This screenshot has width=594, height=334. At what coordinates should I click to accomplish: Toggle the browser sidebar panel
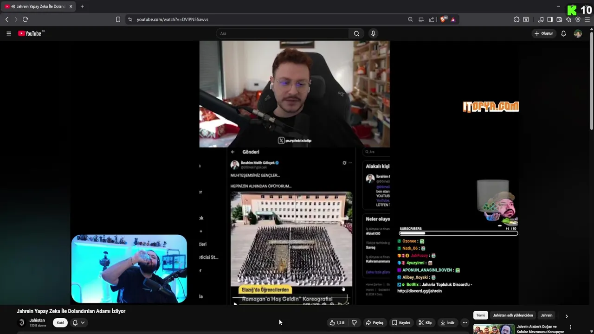click(550, 19)
